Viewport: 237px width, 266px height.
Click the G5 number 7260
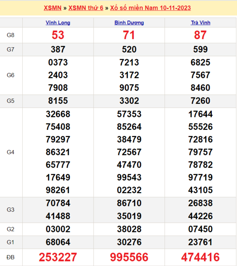[200, 101]
